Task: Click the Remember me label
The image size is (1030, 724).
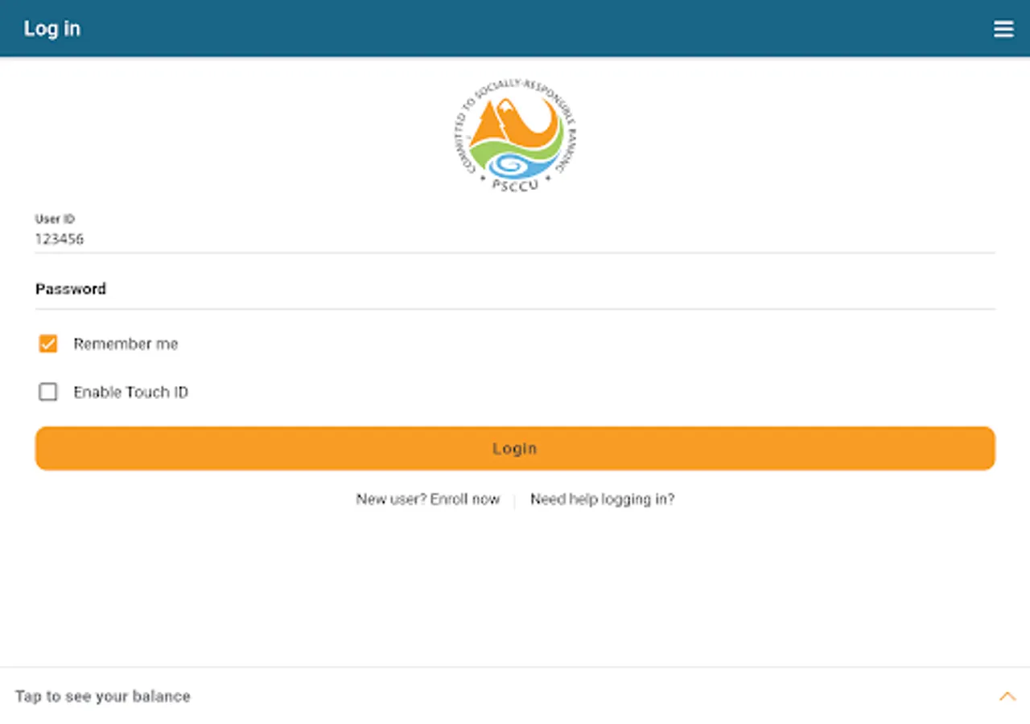Action: (126, 343)
